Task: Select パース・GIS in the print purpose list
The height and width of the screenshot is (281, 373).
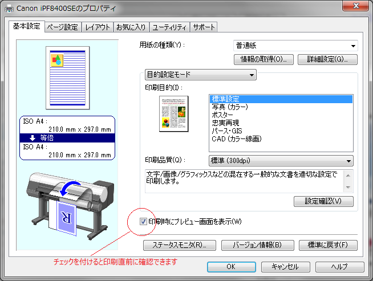Action: pos(281,131)
